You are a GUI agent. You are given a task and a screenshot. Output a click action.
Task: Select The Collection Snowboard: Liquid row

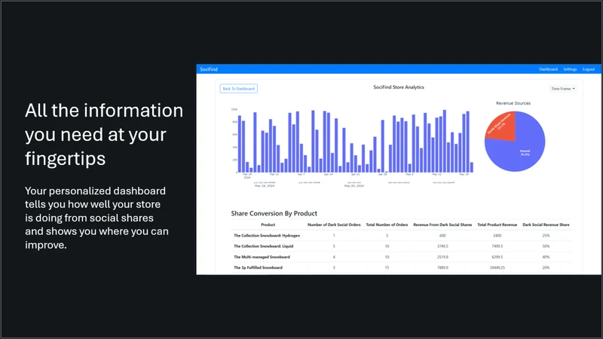(402, 246)
